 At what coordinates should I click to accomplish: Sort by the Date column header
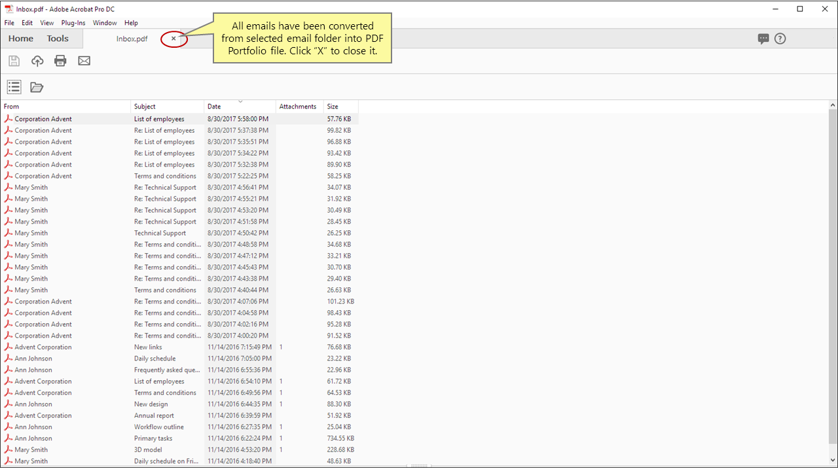click(x=240, y=106)
